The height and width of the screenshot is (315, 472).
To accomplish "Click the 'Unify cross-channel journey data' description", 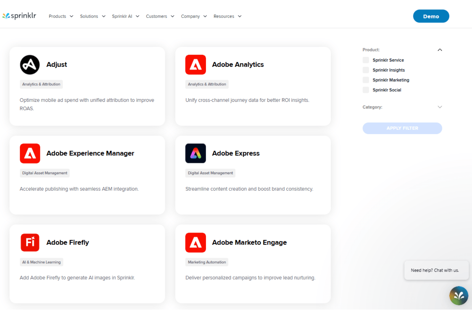I will click(247, 100).
